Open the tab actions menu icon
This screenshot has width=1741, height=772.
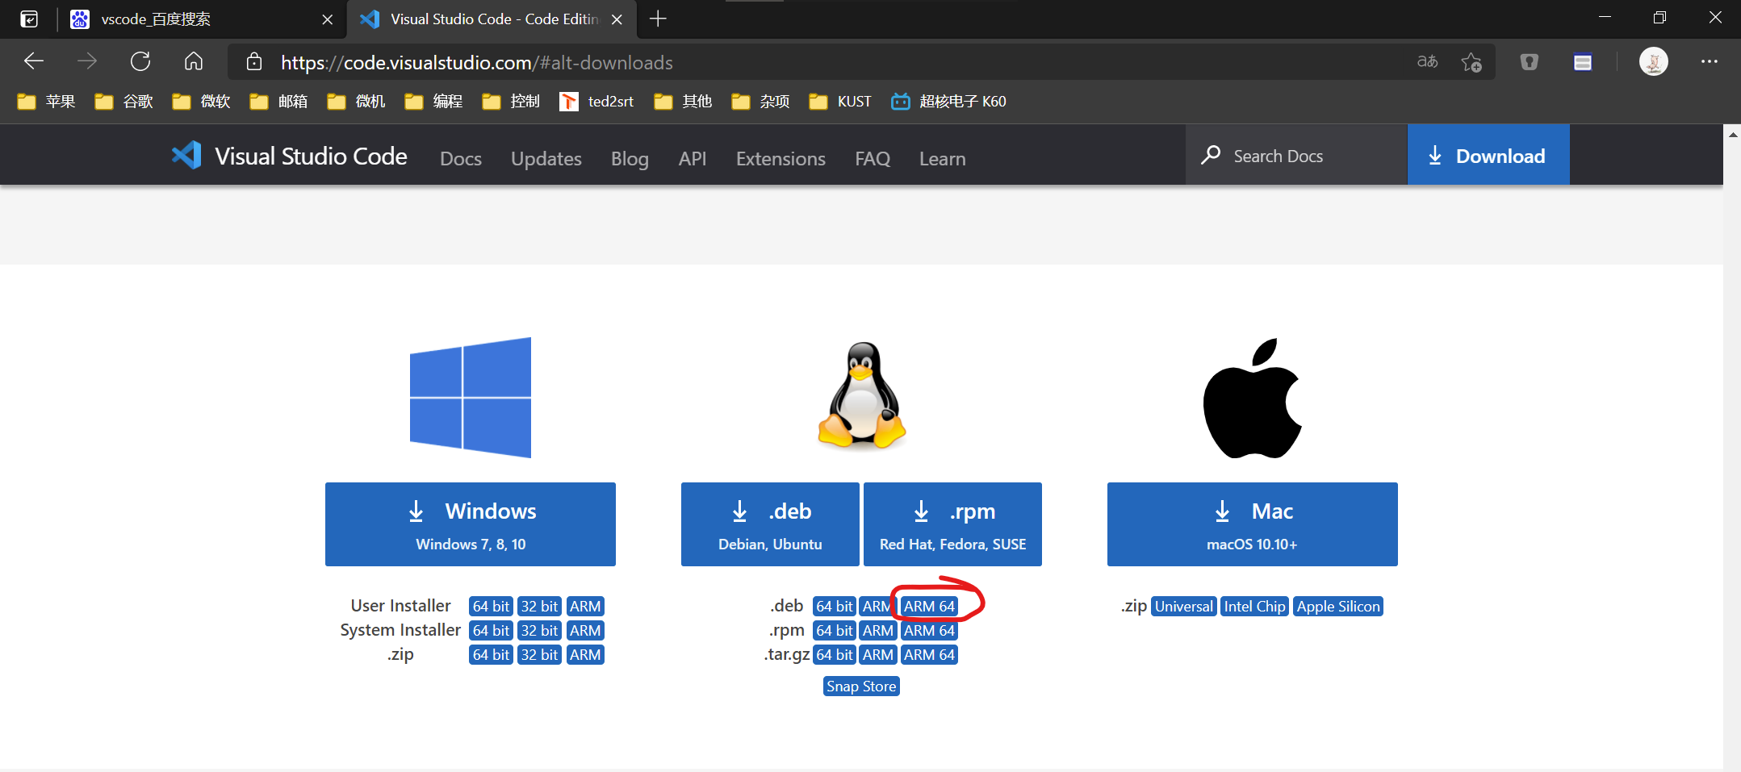pos(29,19)
